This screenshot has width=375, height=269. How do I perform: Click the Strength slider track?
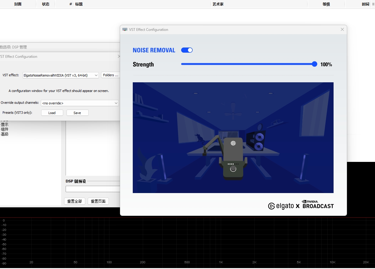pos(248,64)
